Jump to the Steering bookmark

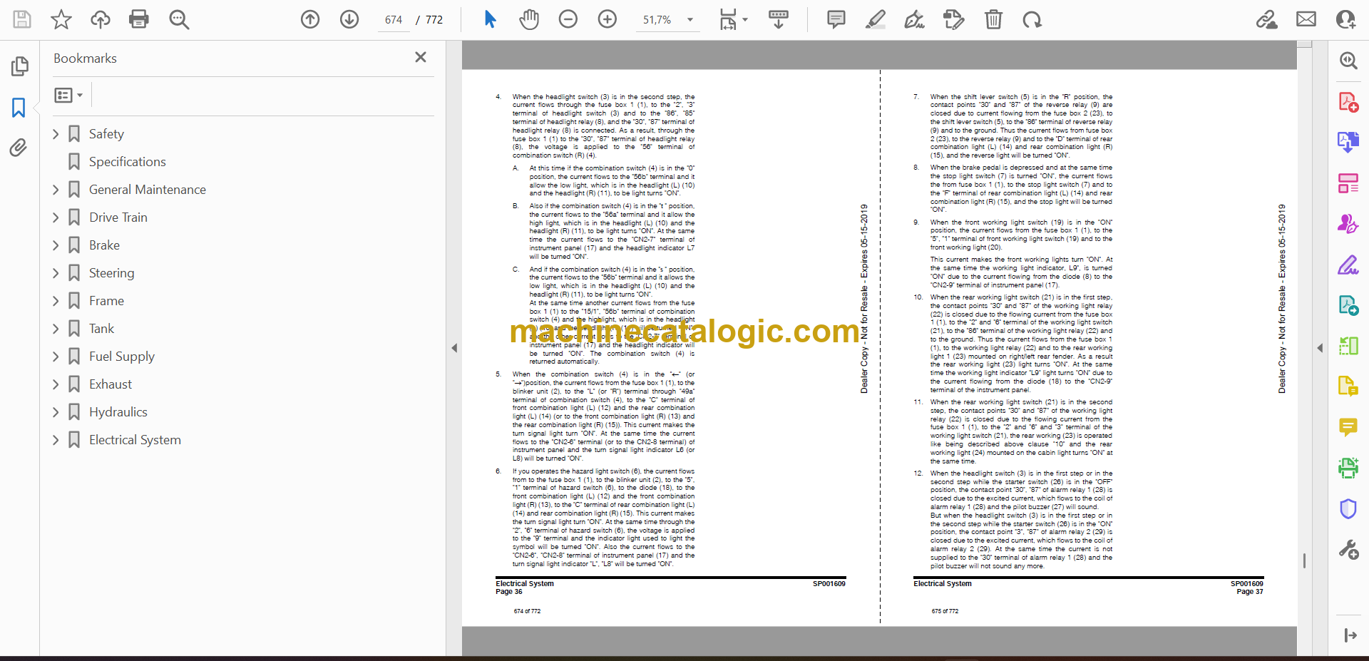coord(111,273)
